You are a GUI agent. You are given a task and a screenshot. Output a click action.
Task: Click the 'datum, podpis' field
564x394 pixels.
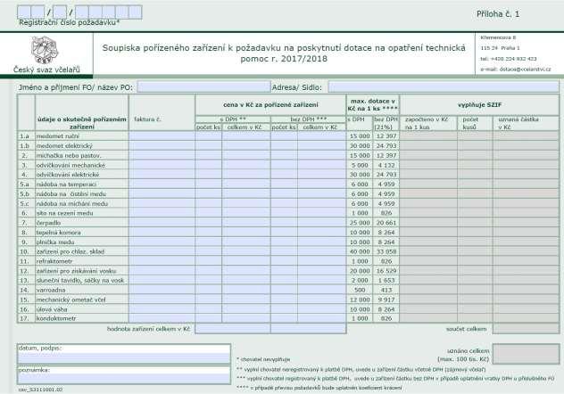[x=124, y=358]
